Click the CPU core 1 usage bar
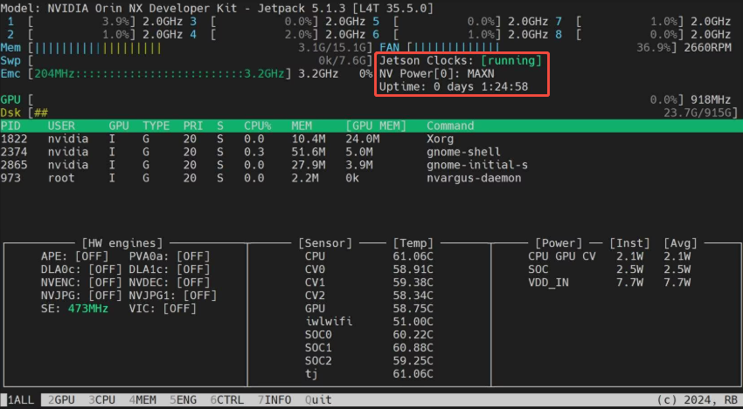This screenshot has width=743, height=409. (81, 22)
